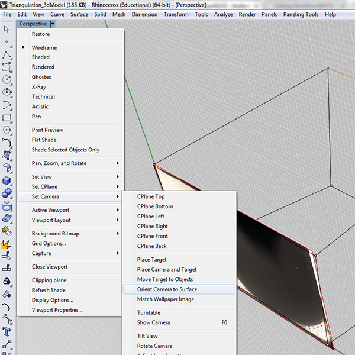Select the arrow pointer tool in the sidebar
Image resolution: width=355 pixels, height=355 pixels.
click(x=7, y=29)
